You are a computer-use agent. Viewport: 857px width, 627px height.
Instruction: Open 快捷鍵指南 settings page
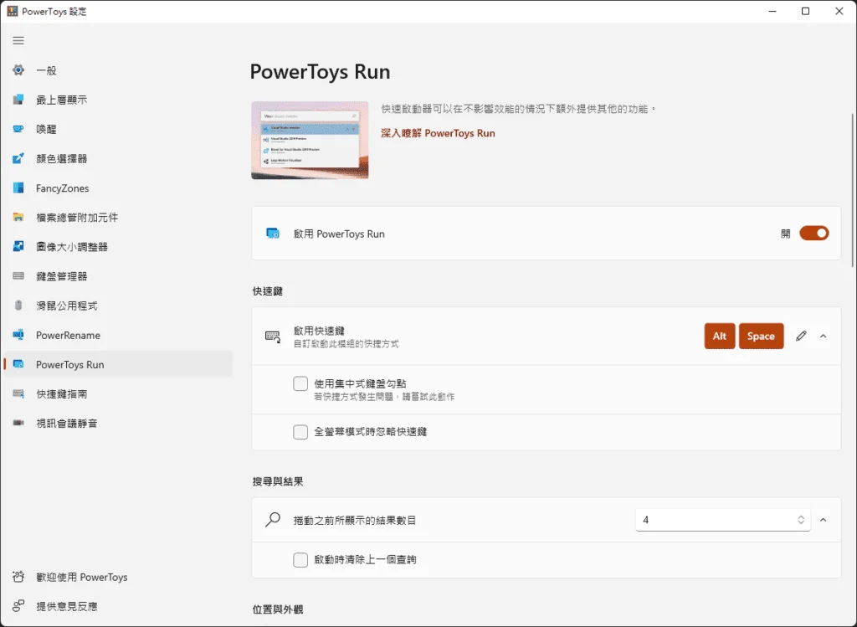tap(118, 393)
